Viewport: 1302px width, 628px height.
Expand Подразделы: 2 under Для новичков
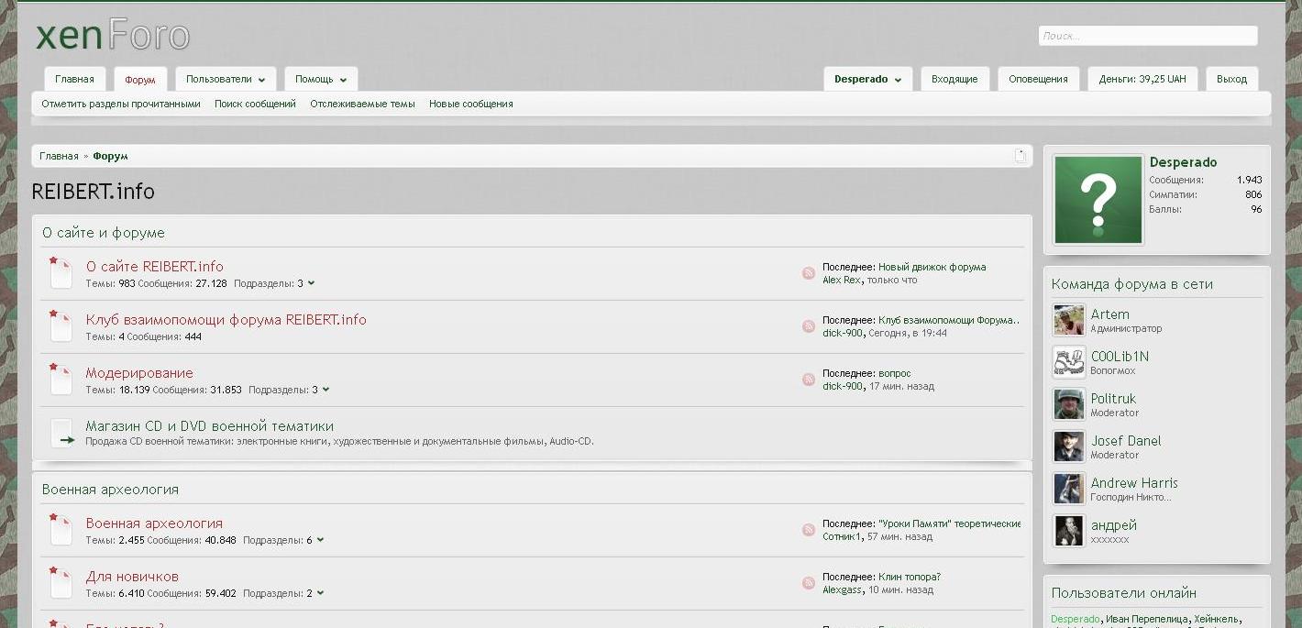320,593
